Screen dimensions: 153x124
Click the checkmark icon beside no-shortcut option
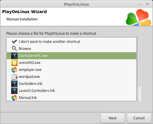point(14,42)
